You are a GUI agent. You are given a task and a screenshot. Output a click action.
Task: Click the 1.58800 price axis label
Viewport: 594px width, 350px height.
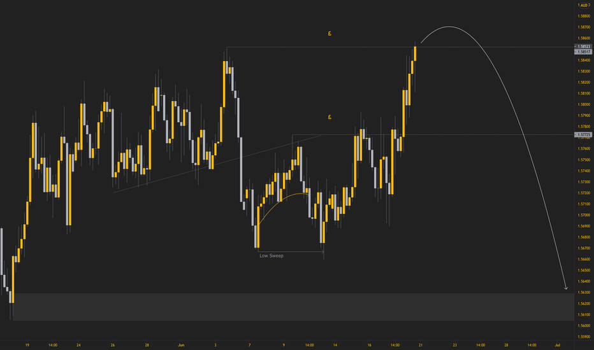[584, 17]
